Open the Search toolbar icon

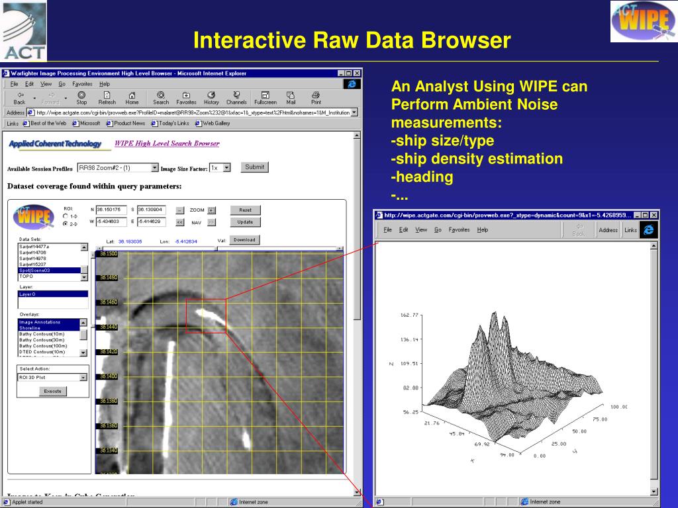pos(161,98)
